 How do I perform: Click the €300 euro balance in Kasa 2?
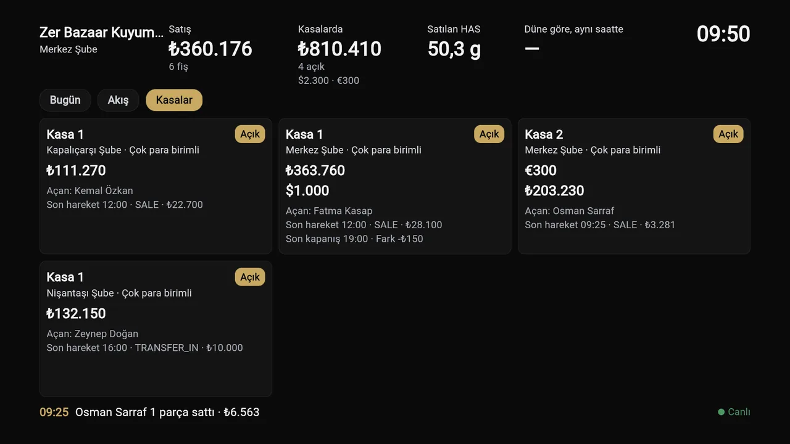(x=541, y=170)
